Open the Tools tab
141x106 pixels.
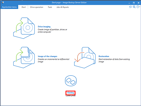pyautogui.click(x=50, y=7)
